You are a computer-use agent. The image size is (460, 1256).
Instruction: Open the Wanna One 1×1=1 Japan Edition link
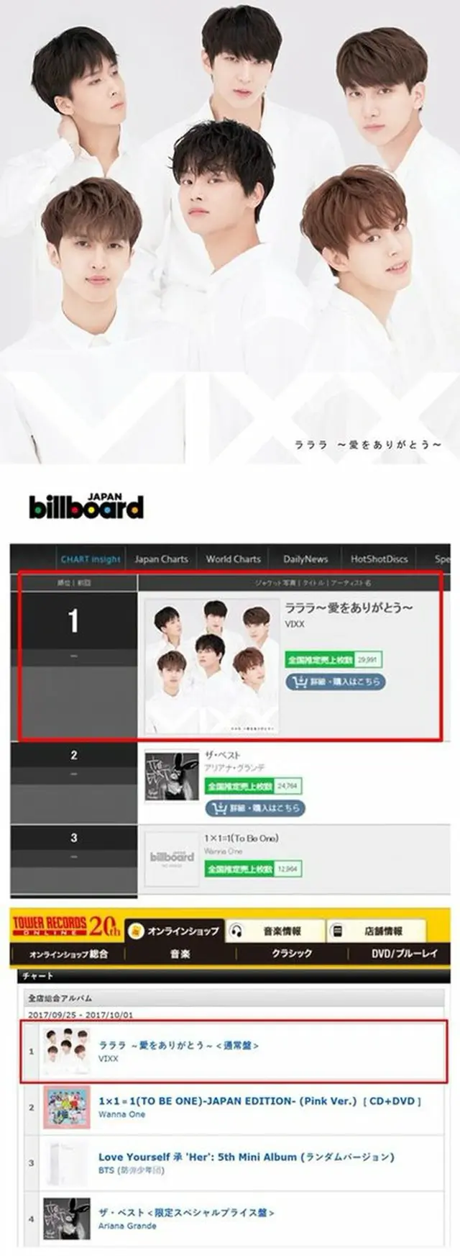(x=259, y=1101)
